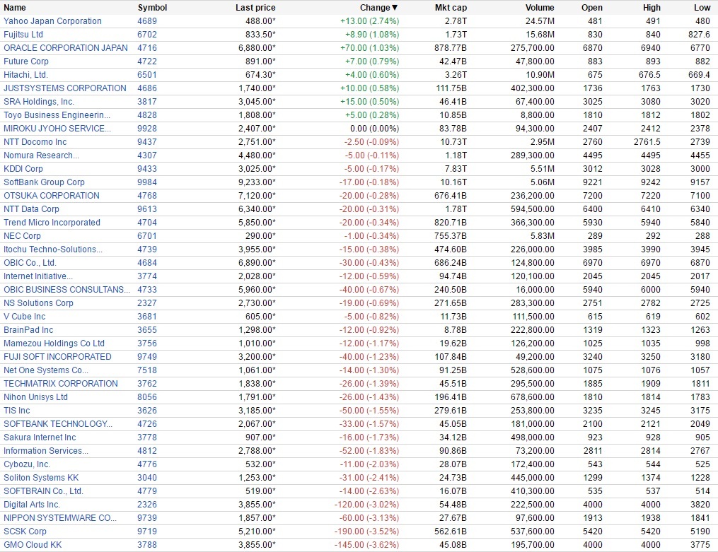The width and height of the screenshot is (718, 552).
Task: Click symbol 3788 link
Action: (x=147, y=545)
